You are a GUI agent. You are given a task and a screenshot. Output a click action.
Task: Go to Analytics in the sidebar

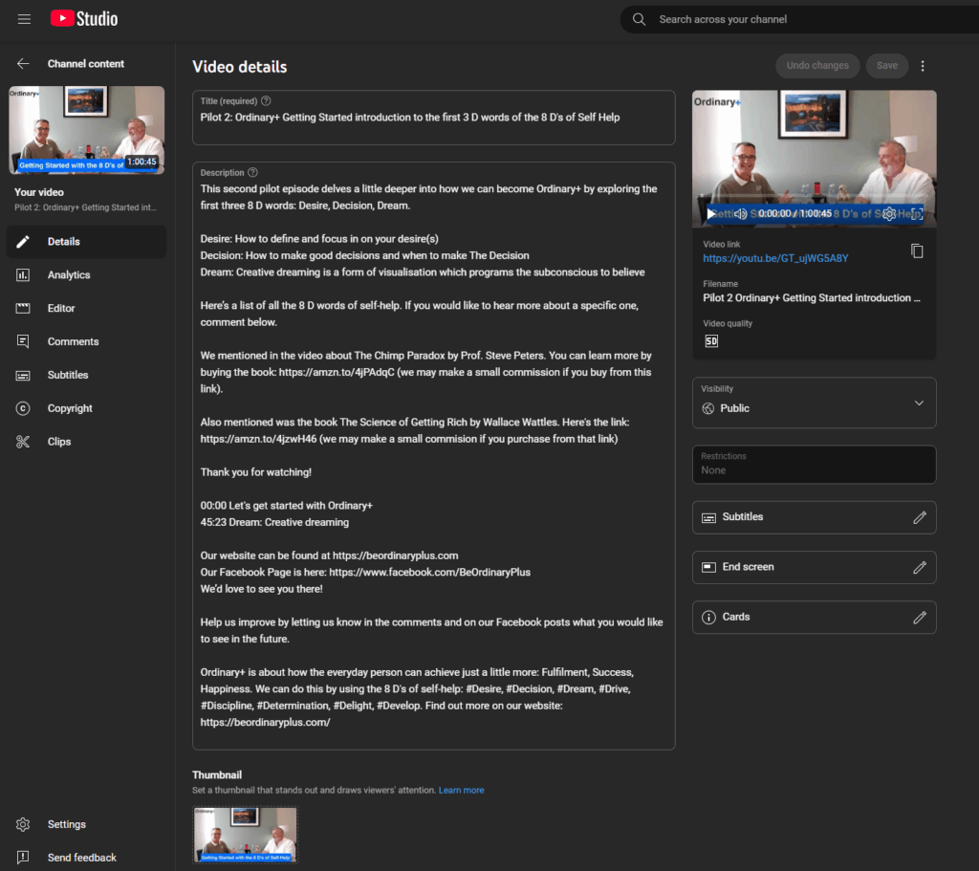click(86, 274)
